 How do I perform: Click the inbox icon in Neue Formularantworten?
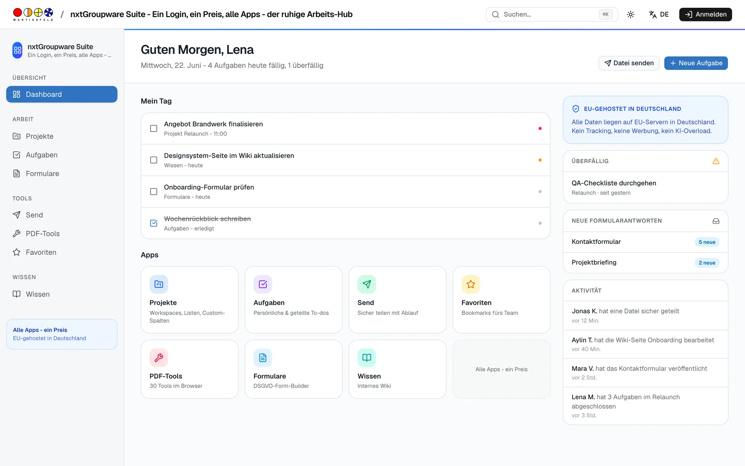tap(716, 221)
